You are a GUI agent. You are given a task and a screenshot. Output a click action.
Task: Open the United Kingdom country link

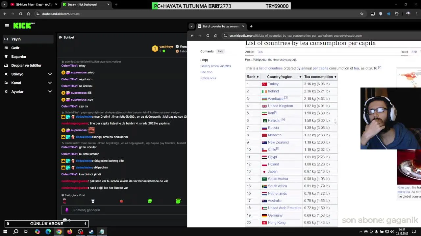280,106
